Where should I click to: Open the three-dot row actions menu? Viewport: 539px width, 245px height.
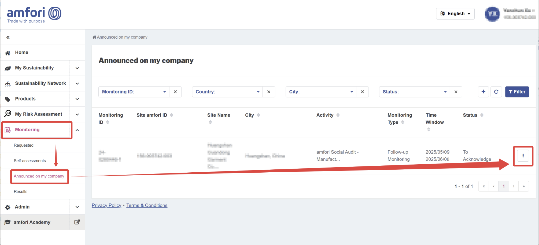523,156
